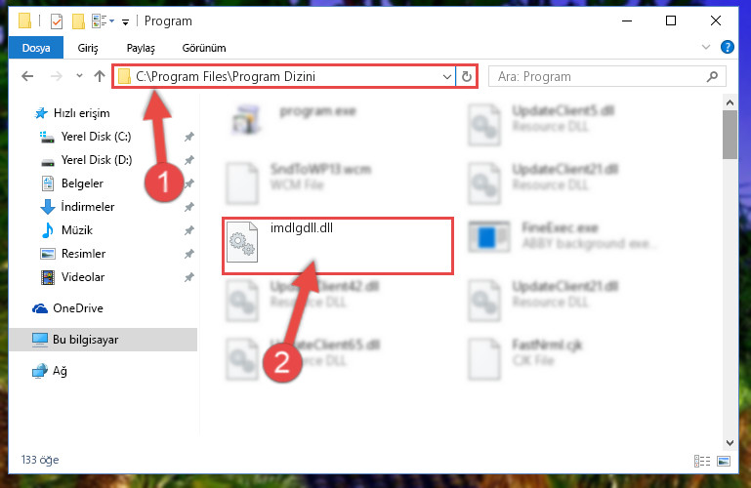751x488 pixels.
Task: Click the Properties checkmark toolbar icon
Action: point(57,21)
